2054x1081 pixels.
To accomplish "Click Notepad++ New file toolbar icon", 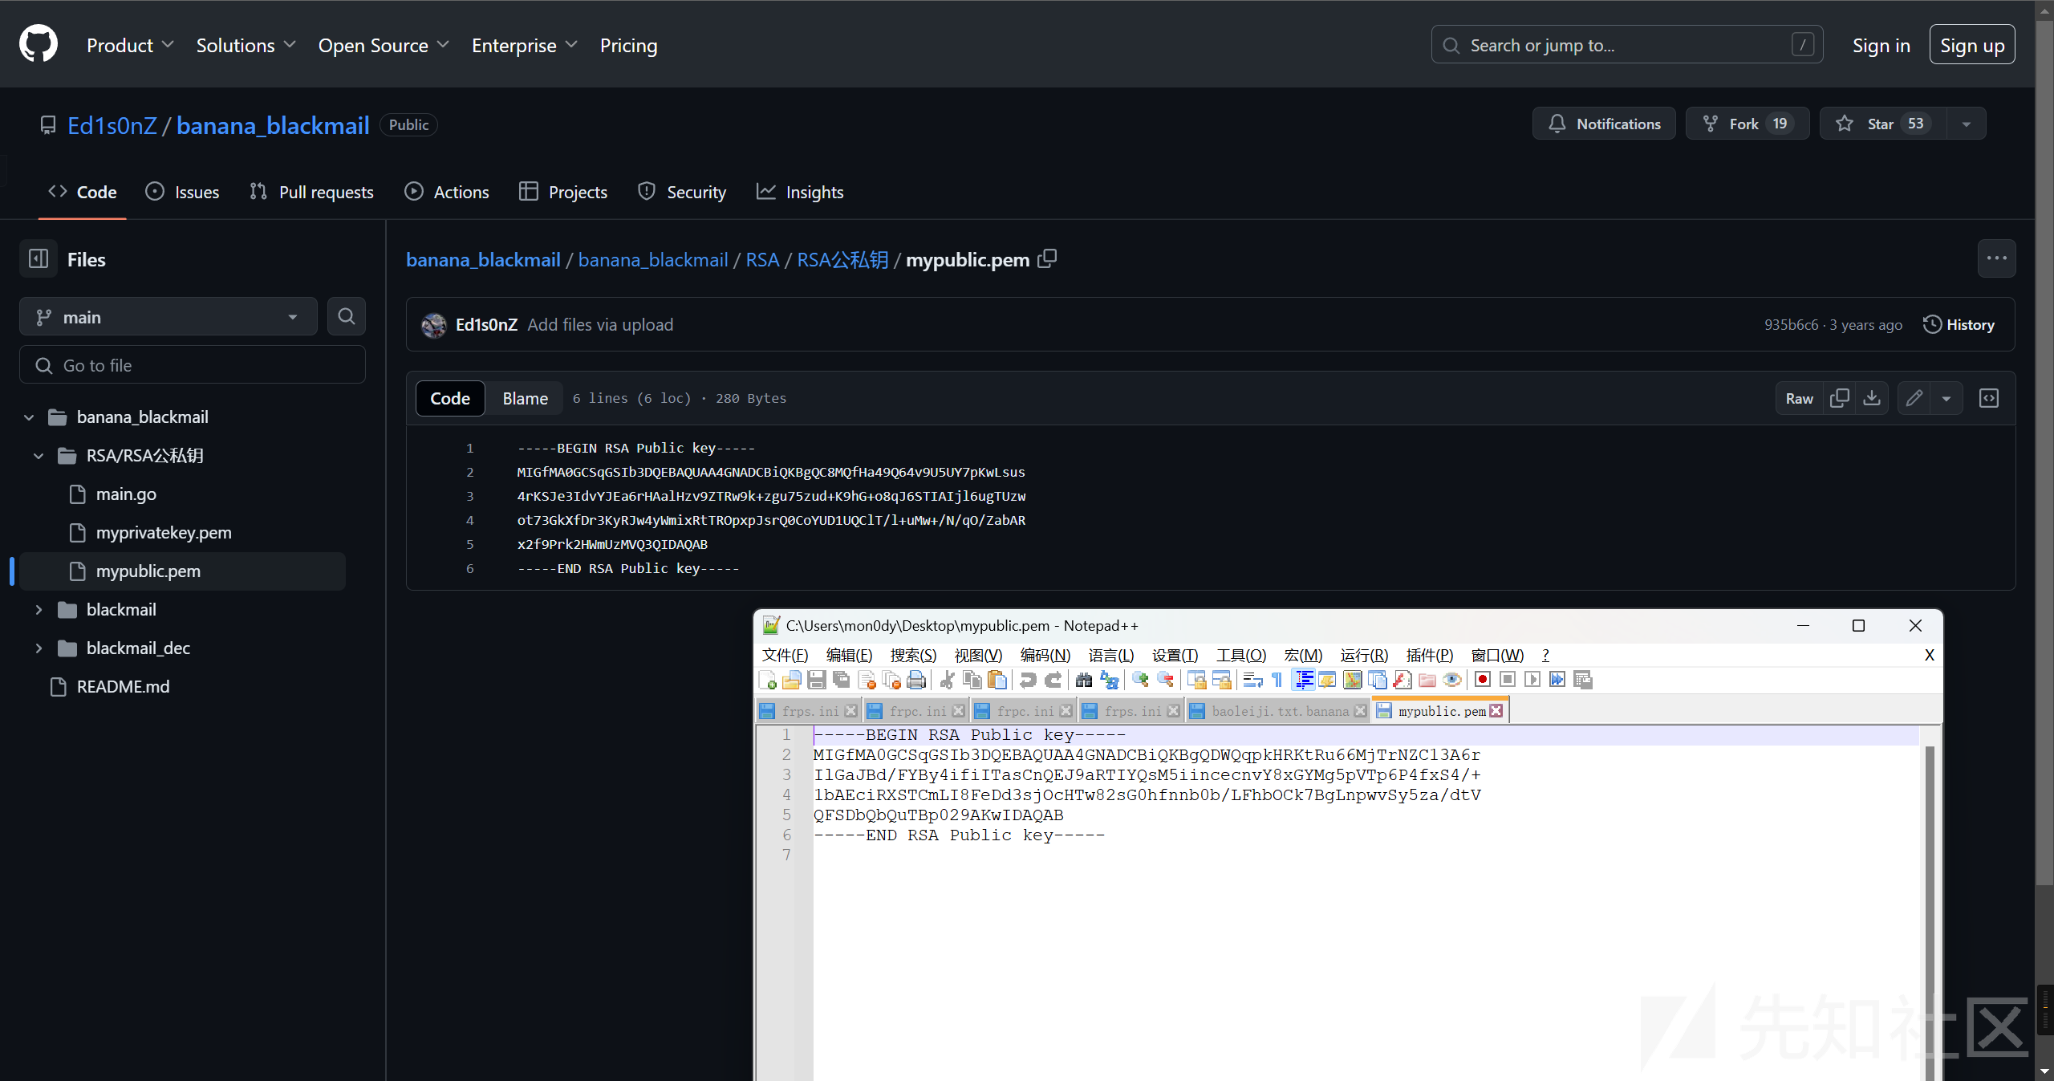I will (767, 680).
